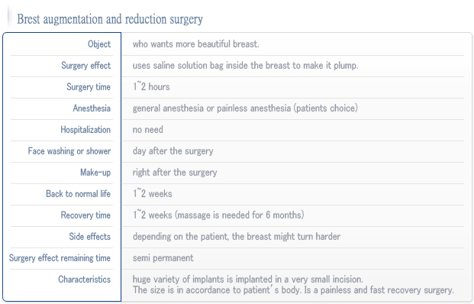This screenshot has width=474, height=304.
Task: Click 'who wants more beautiful breast' text
Action: (195, 44)
